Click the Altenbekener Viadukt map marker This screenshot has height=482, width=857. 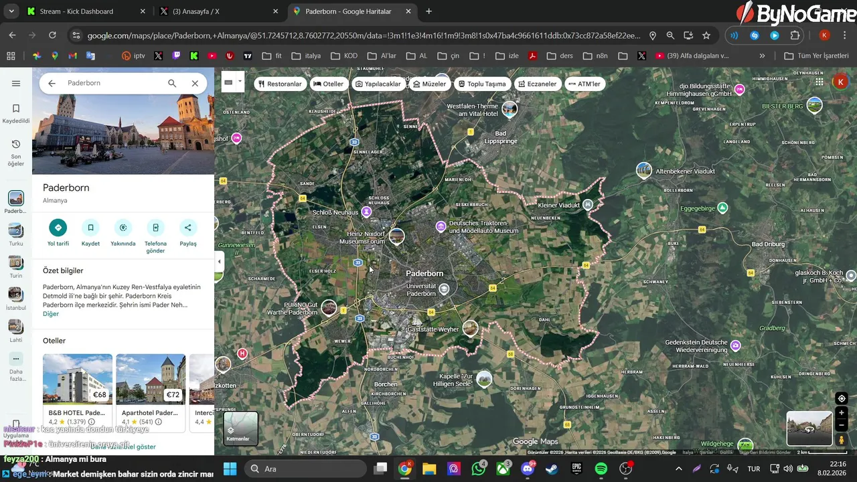[644, 170]
